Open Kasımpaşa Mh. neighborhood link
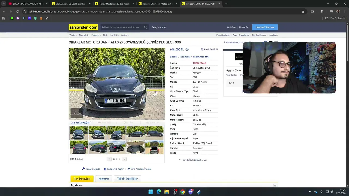Screen dimensions: 349x196 click(x=201, y=57)
